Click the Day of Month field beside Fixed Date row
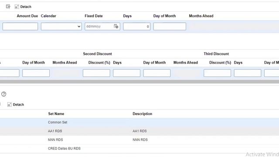279x157 pixels. (170, 26)
